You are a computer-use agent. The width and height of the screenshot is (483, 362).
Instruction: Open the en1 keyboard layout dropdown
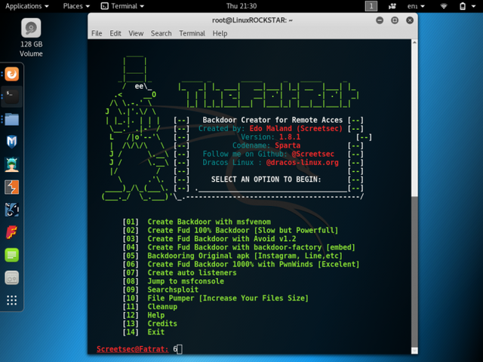pyautogui.click(x=416, y=6)
